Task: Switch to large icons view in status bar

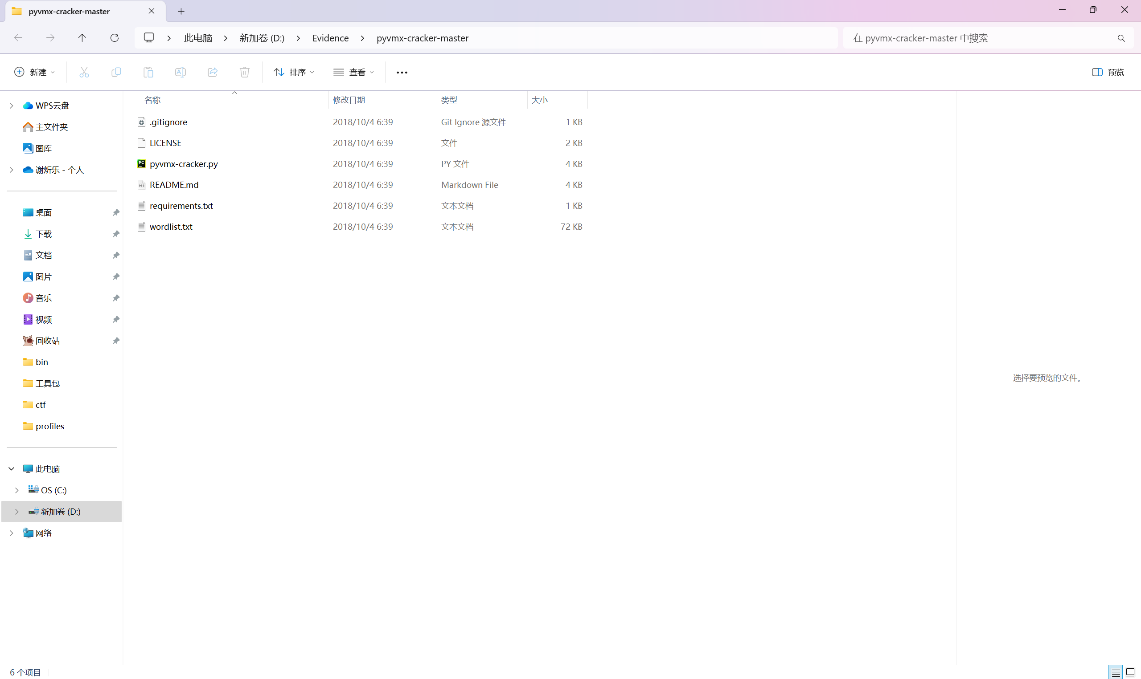Action: (1130, 672)
